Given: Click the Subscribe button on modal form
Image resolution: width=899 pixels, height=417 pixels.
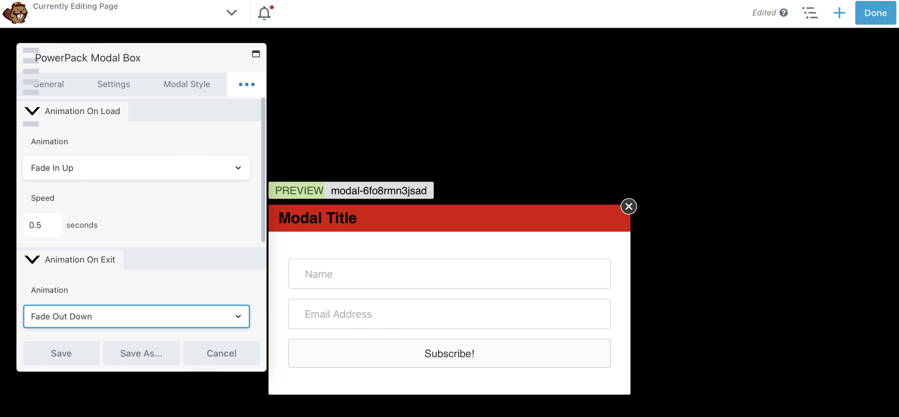Looking at the screenshot, I should click(x=449, y=354).
